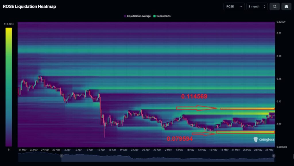Click the refresh chart icon
This screenshot has height=166, width=294.
coord(274,6)
